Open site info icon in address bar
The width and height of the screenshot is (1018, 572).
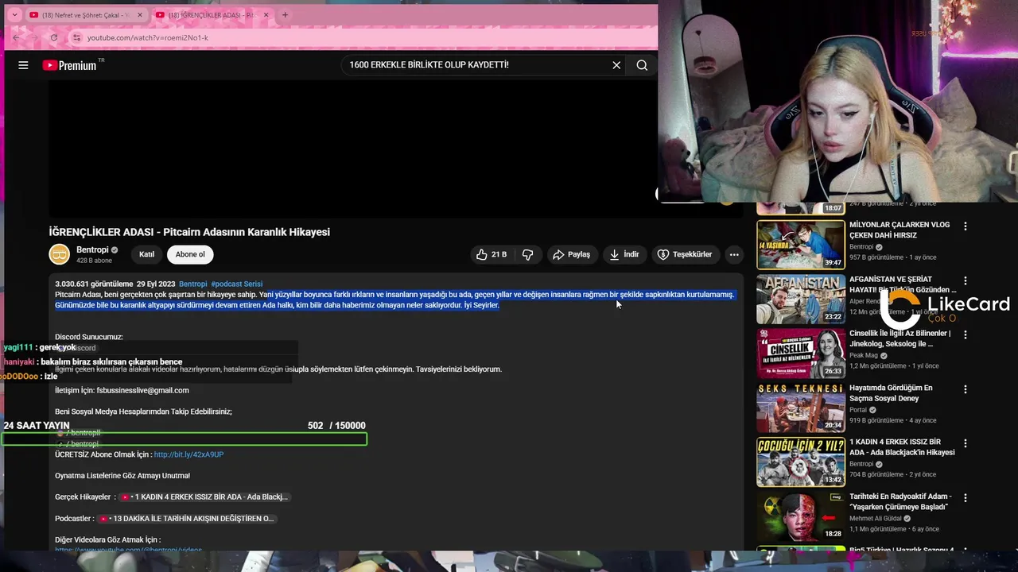pos(76,37)
